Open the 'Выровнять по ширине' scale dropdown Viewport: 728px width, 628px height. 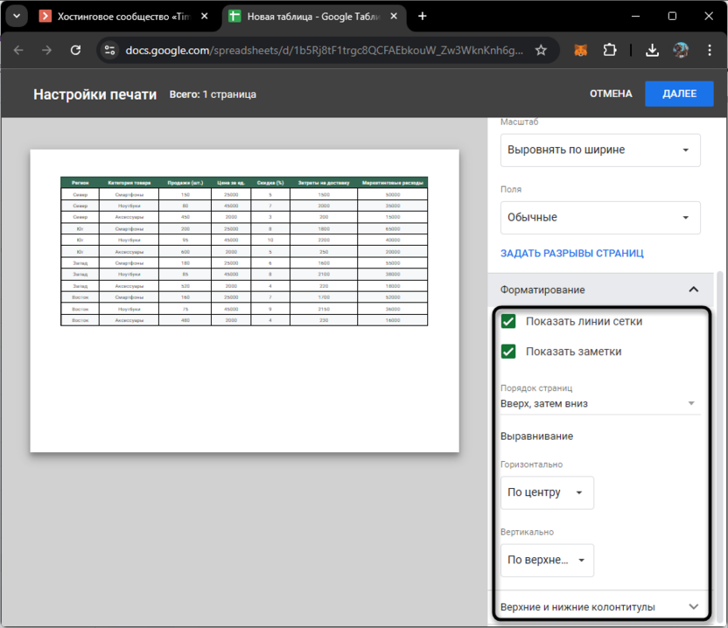pos(600,150)
